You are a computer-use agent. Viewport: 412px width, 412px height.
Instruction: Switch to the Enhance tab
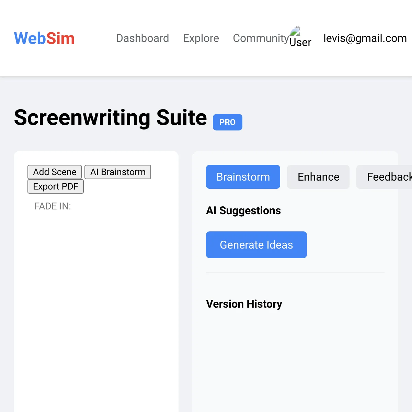click(318, 177)
